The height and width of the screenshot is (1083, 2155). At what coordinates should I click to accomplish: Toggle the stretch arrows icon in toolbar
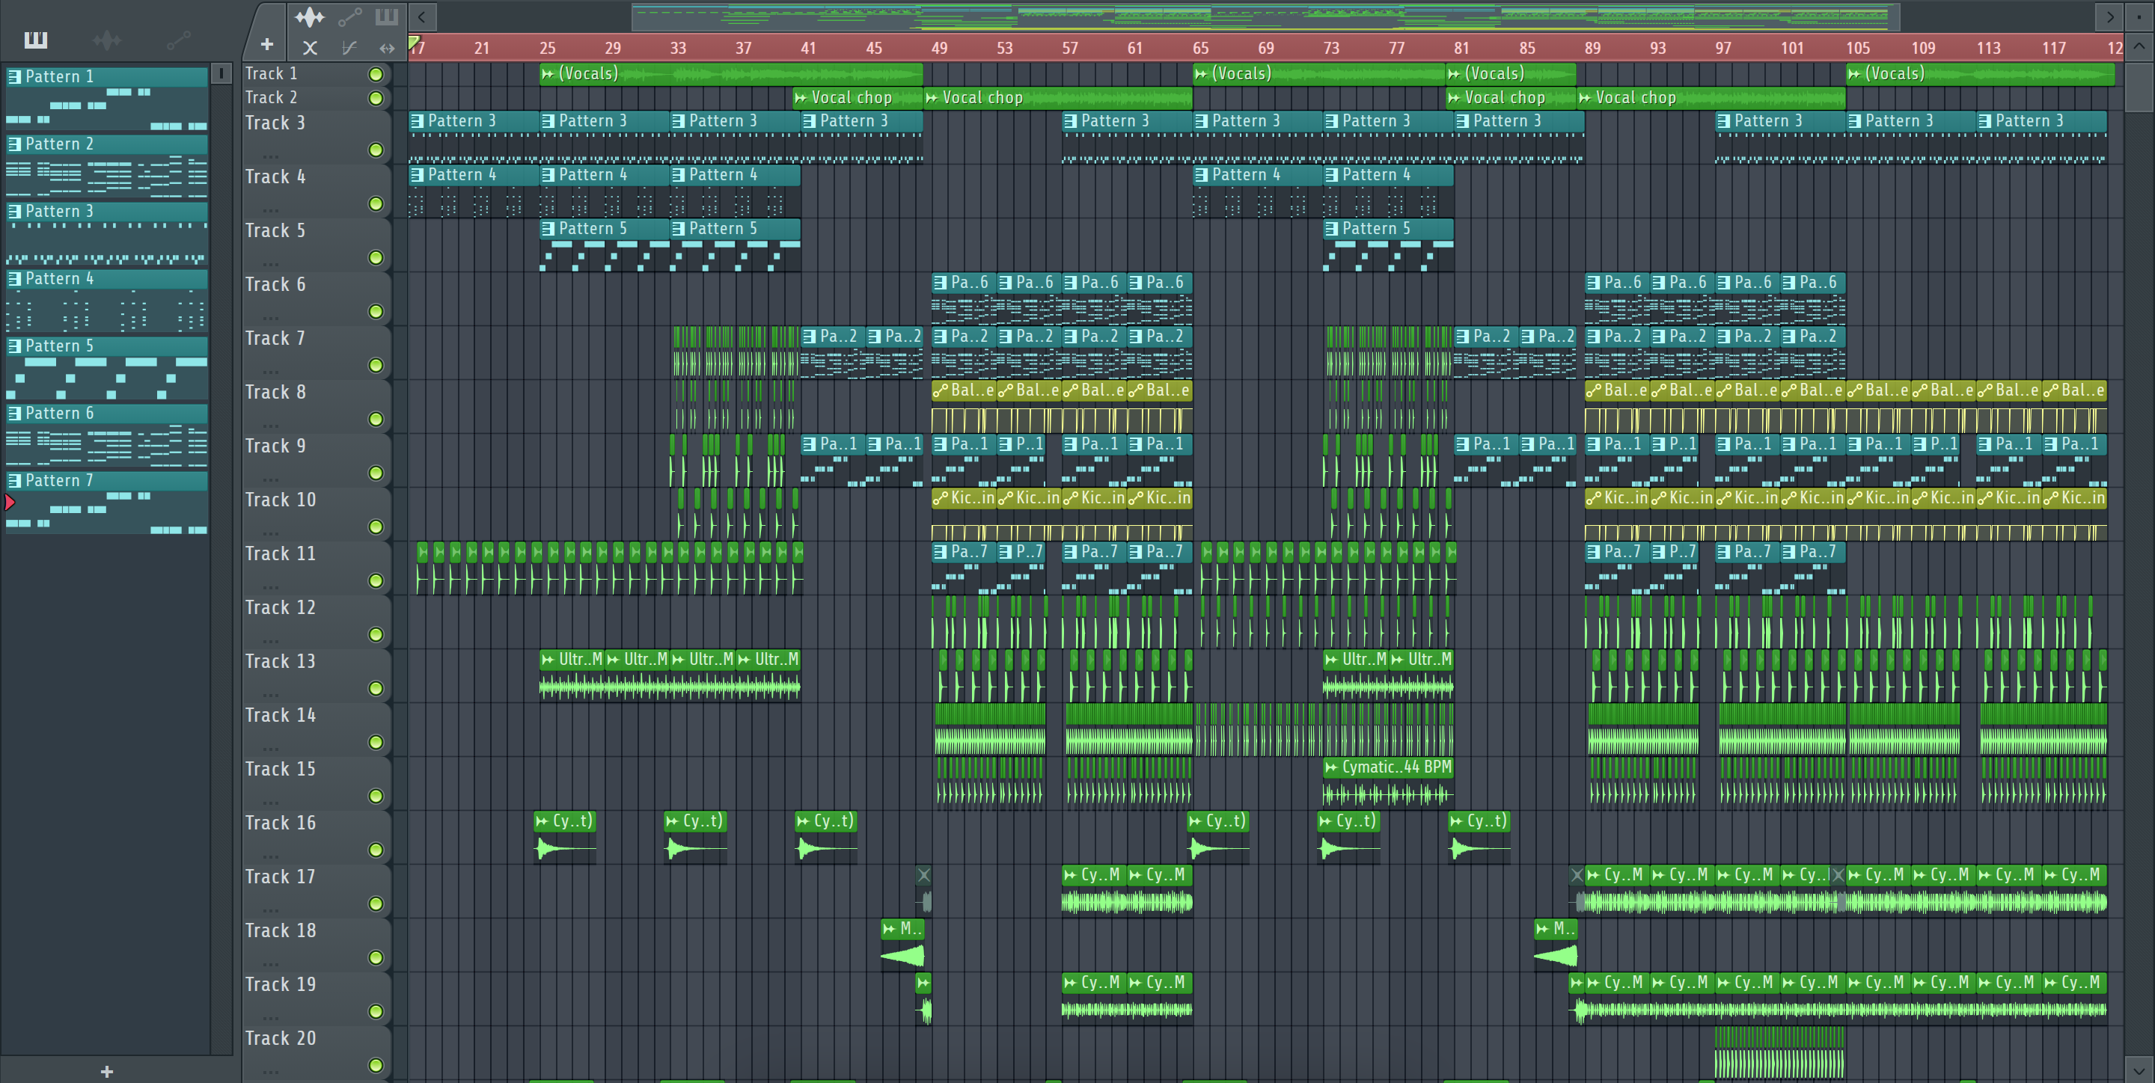click(387, 48)
